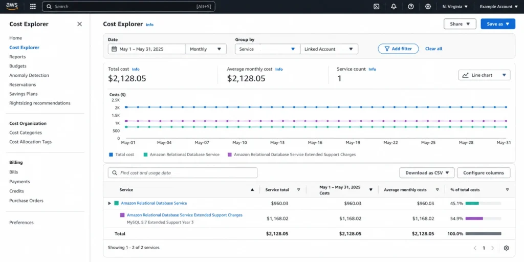Expand the Amazon Relational Database Service row
The height and width of the screenshot is (262, 524).
(x=110, y=203)
